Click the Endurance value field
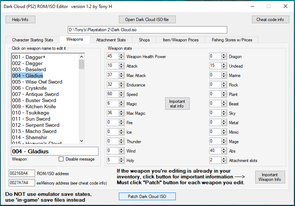The width and height of the screenshot is (295, 206). (113, 84)
